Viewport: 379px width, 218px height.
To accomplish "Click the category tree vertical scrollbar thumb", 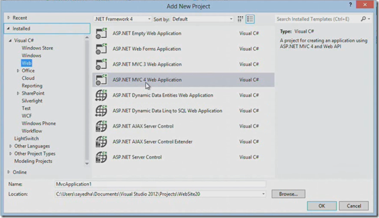I will [x=87, y=100].
